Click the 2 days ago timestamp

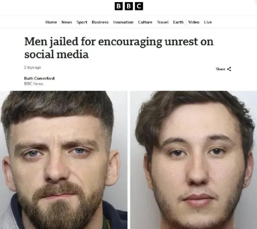coord(32,68)
